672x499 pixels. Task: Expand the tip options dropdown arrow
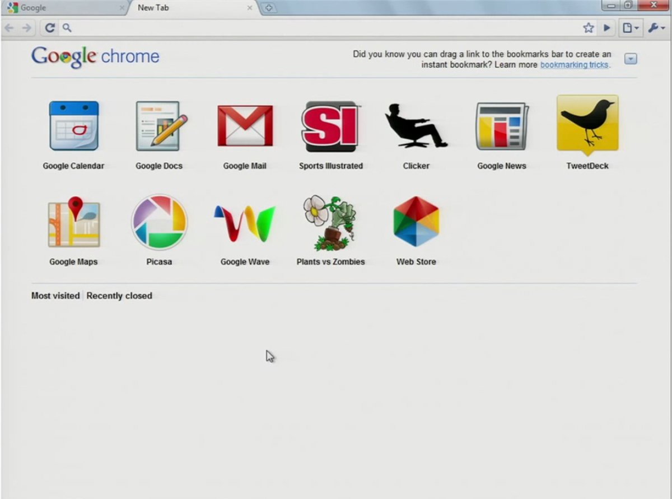click(631, 59)
